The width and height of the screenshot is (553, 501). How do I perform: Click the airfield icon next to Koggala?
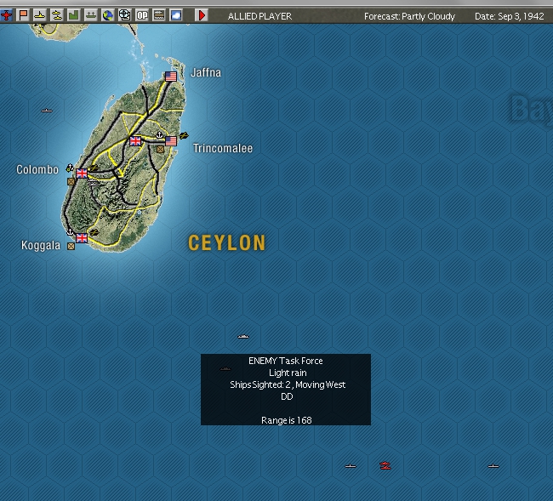(94, 232)
